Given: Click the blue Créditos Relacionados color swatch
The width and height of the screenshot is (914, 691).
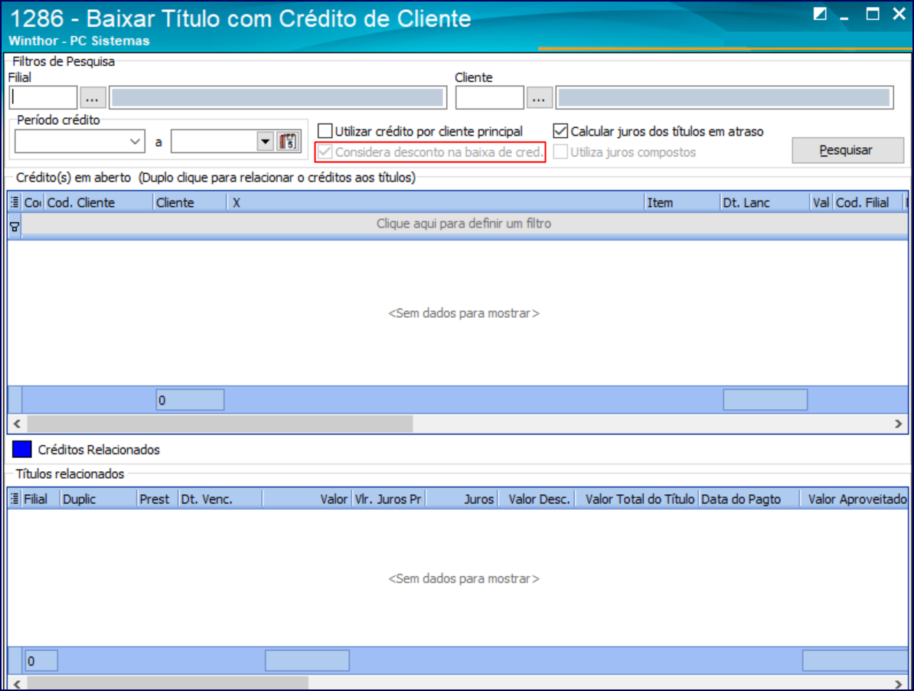Looking at the screenshot, I should pyautogui.click(x=22, y=450).
